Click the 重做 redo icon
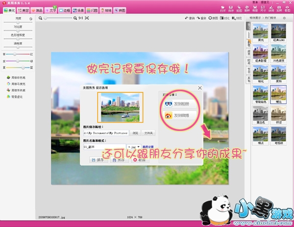This screenshot has width=294, height=227. click(201, 18)
